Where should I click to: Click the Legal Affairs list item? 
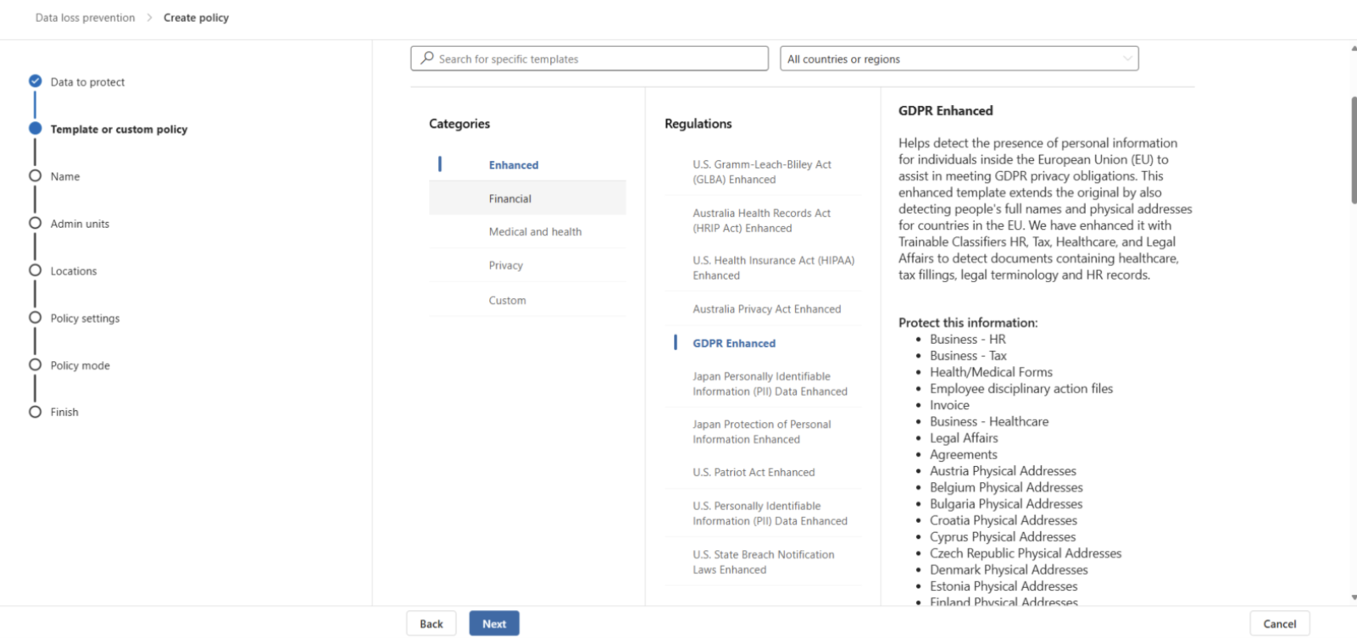coord(964,438)
